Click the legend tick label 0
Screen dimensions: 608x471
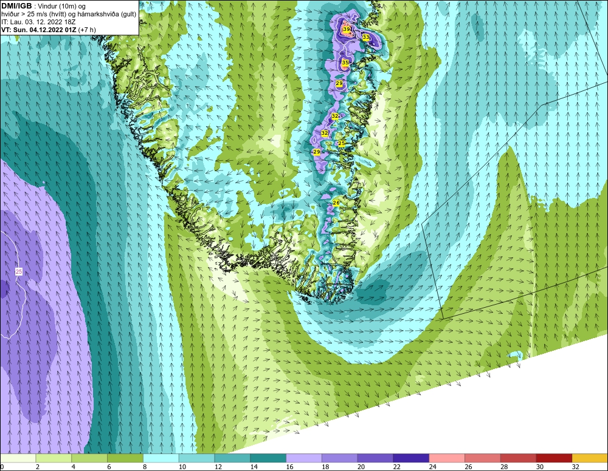pos(2,467)
